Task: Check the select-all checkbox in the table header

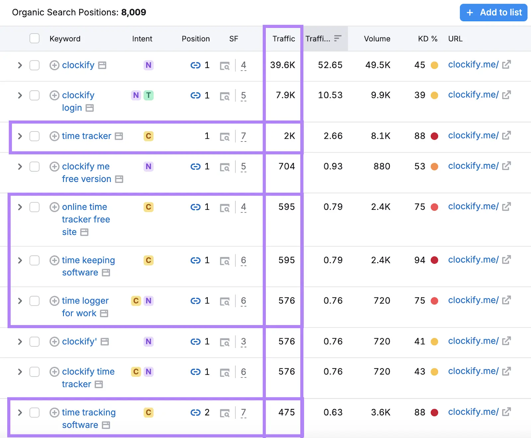Action: click(34, 39)
